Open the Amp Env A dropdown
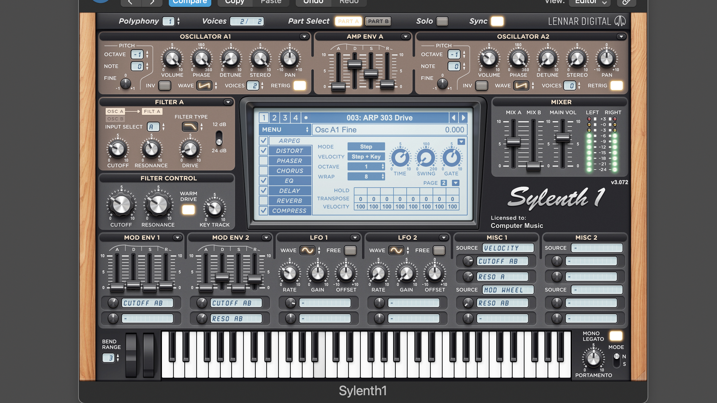 405,37
